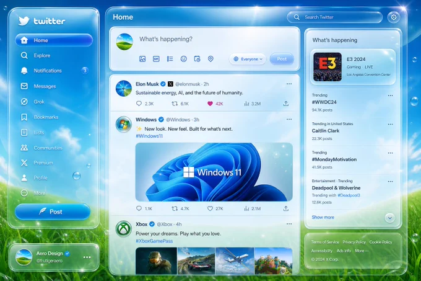Viewport: 421px width, 281px height.
Task: Click the Communities people icon
Action: tap(24, 148)
